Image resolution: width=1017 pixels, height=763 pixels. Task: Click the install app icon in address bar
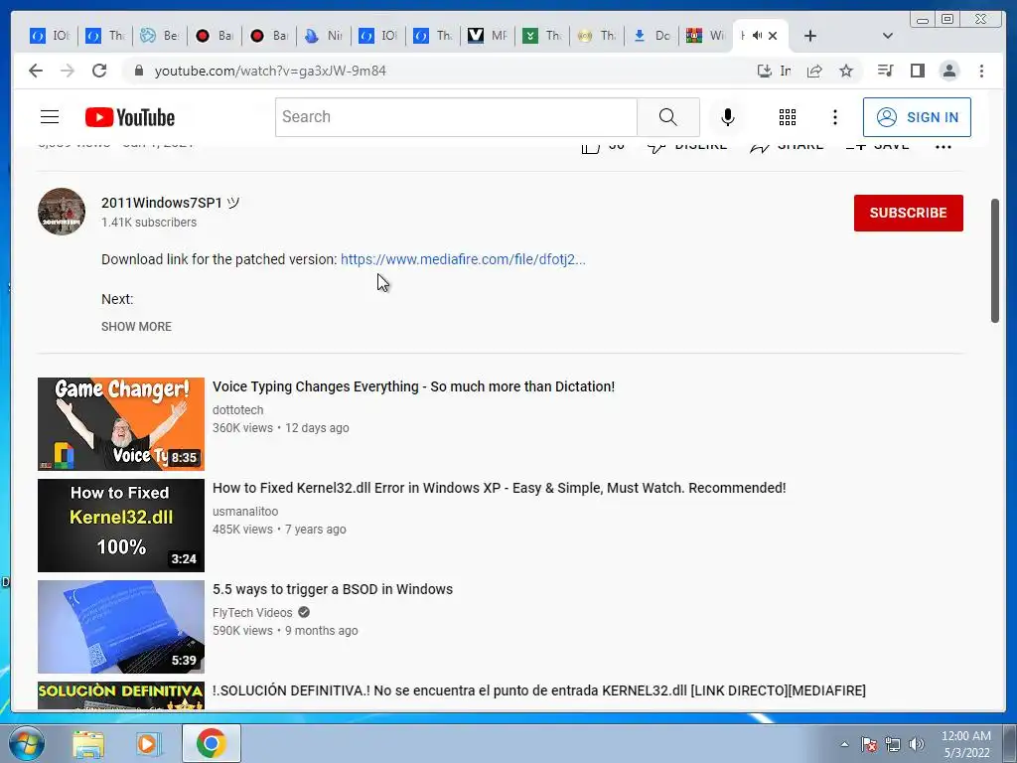(x=765, y=71)
